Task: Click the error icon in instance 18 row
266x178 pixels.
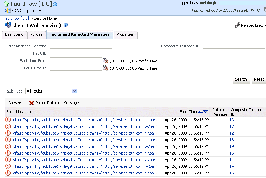Action: [x=8, y=140]
